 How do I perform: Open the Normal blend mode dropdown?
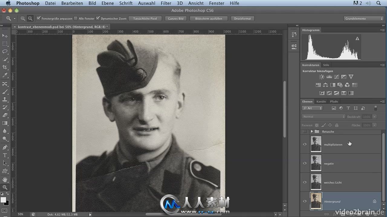(324, 117)
